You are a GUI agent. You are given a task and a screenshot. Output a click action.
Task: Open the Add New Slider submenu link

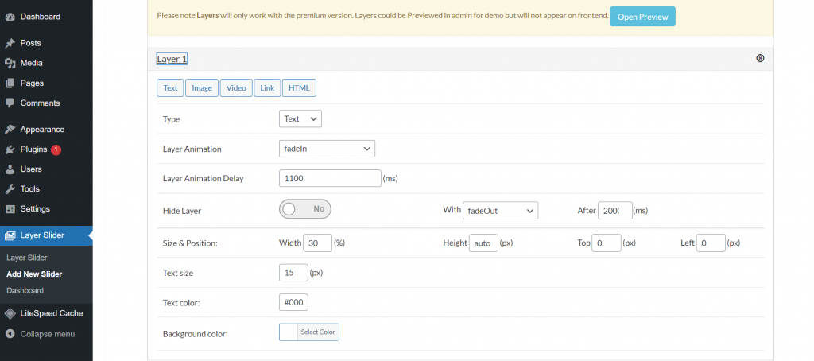[34, 274]
